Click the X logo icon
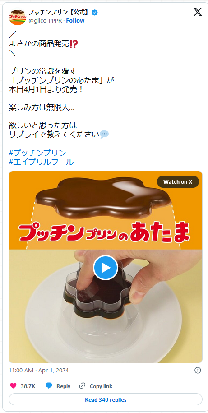The image size is (208, 413). (x=198, y=12)
